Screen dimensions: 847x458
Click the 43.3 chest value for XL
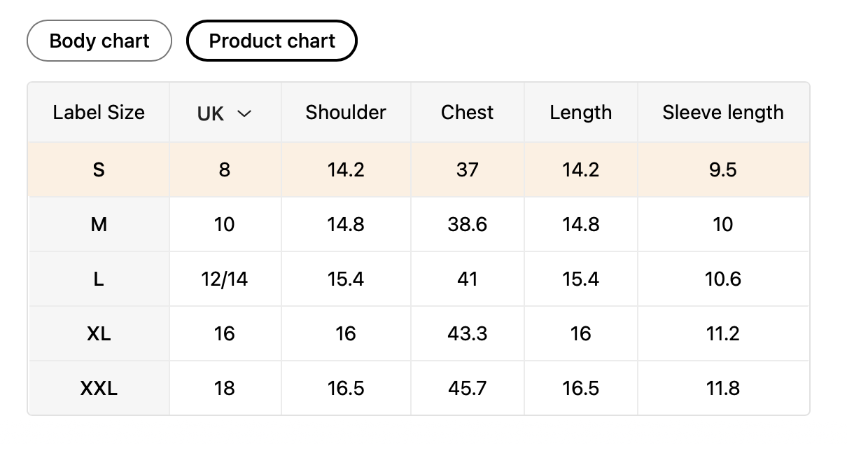point(467,333)
